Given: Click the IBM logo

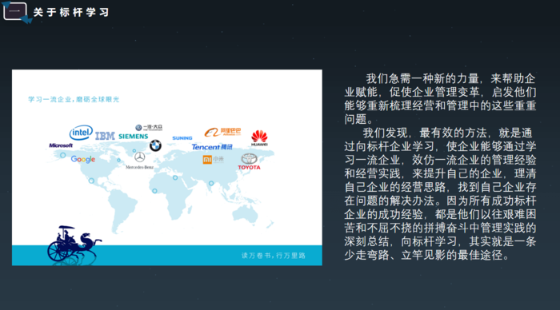Looking at the screenshot, I should click(105, 136).
